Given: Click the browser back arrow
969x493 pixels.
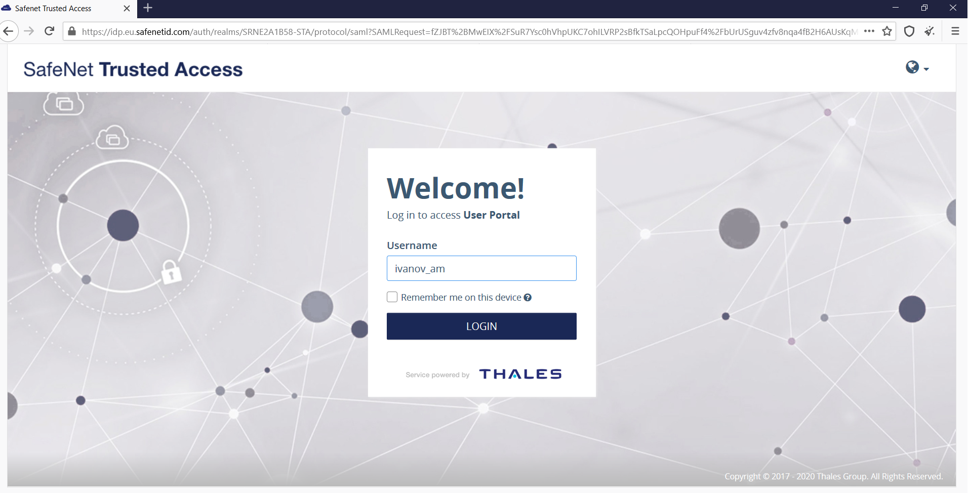Looking at the screenshot, I should [9, 31].
